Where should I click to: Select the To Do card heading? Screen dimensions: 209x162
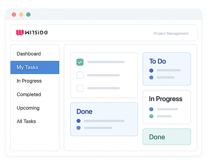(157, 61)
